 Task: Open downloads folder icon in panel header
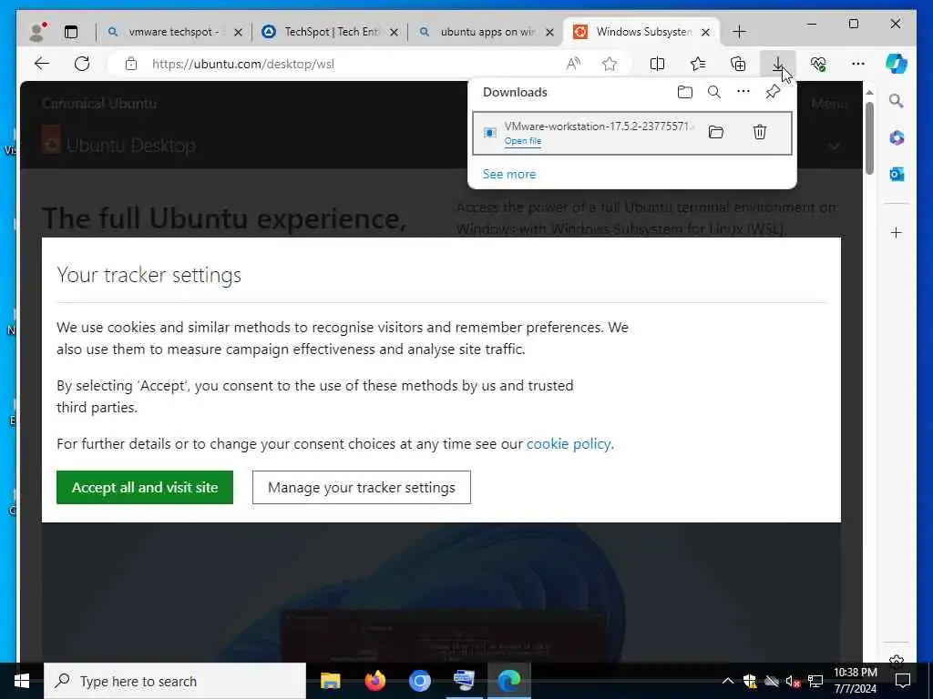pyautogui.click(x=685, y=92)
